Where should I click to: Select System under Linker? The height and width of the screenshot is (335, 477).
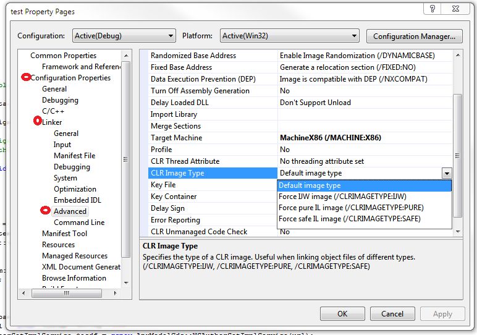click(65, 177)
